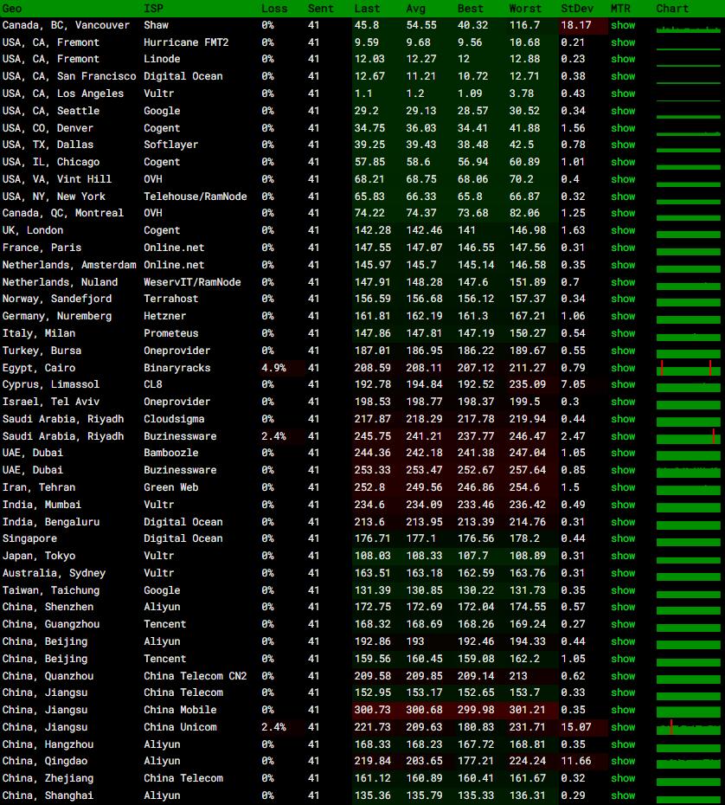Screen dimensions: 725x805
Task: Click 'show' in the Shanghai Aliyun row
Action: [623, 795]
